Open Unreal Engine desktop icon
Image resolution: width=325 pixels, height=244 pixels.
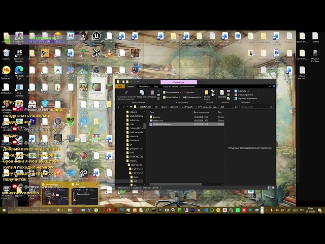(x=96, y=38)
